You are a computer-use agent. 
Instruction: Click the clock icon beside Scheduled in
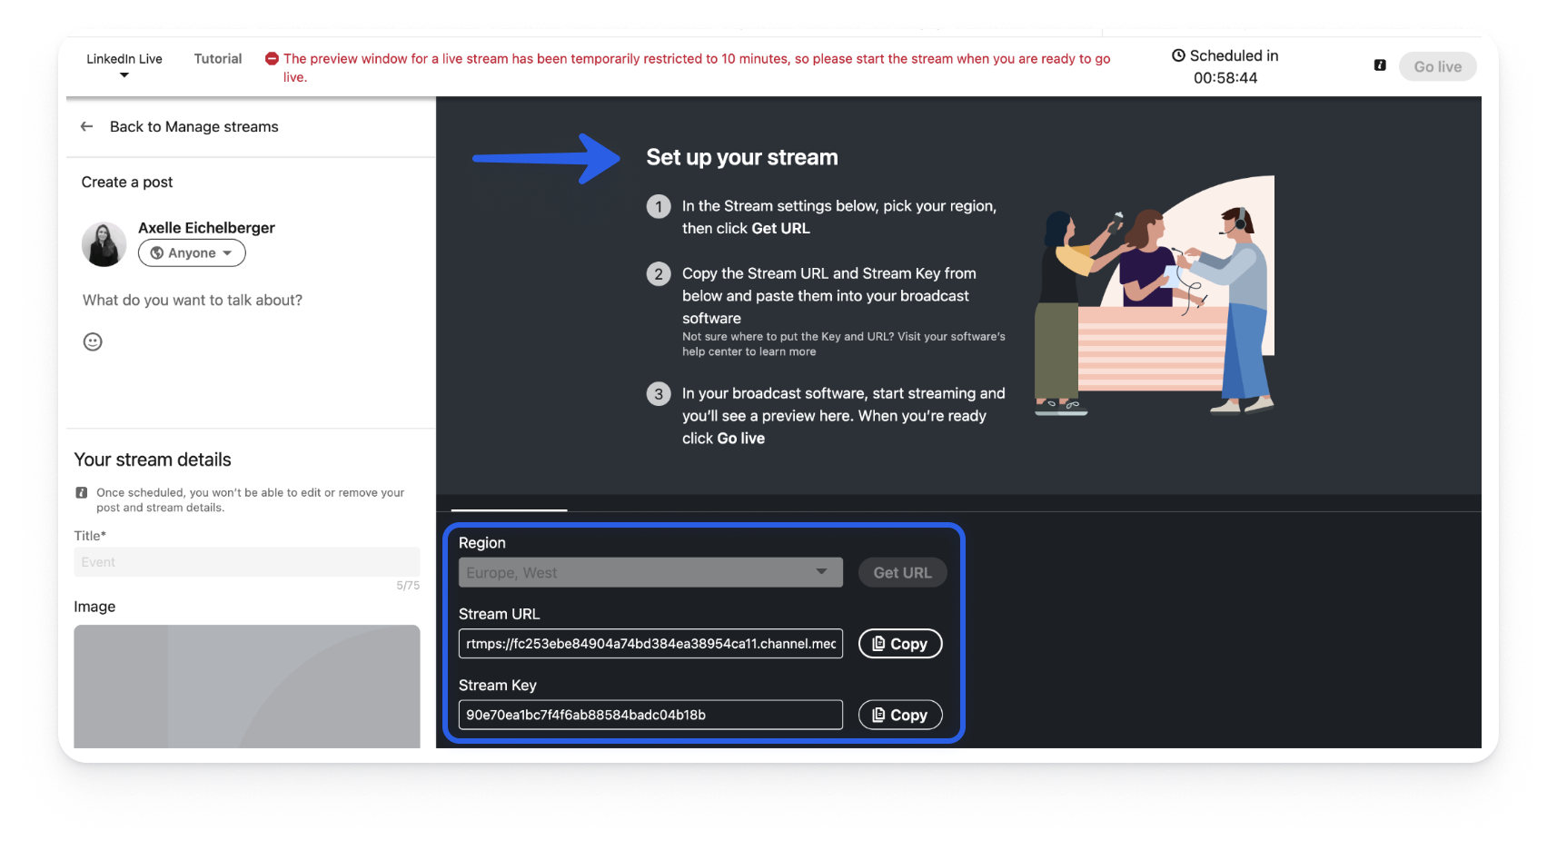point(1178,55)
